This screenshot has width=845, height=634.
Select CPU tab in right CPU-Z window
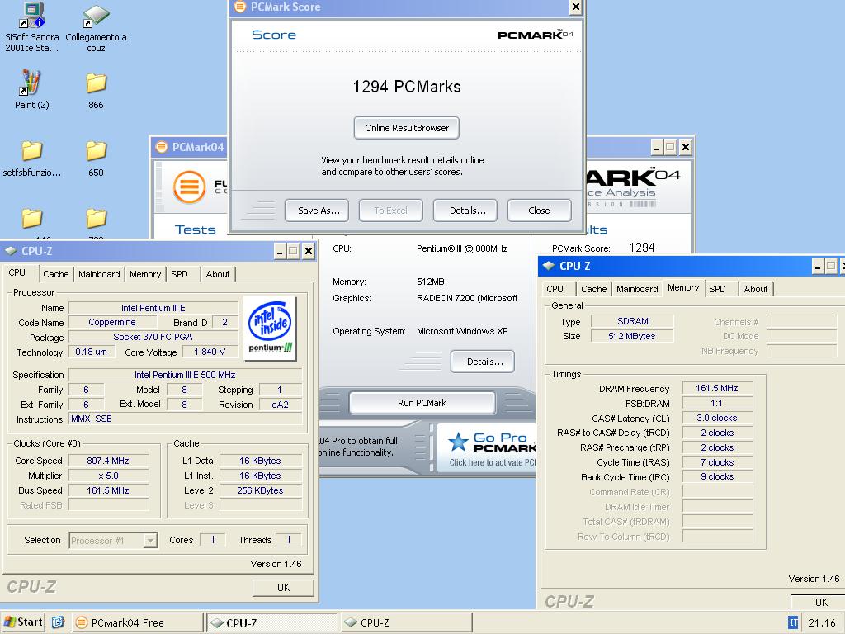[x=555, y=289]
